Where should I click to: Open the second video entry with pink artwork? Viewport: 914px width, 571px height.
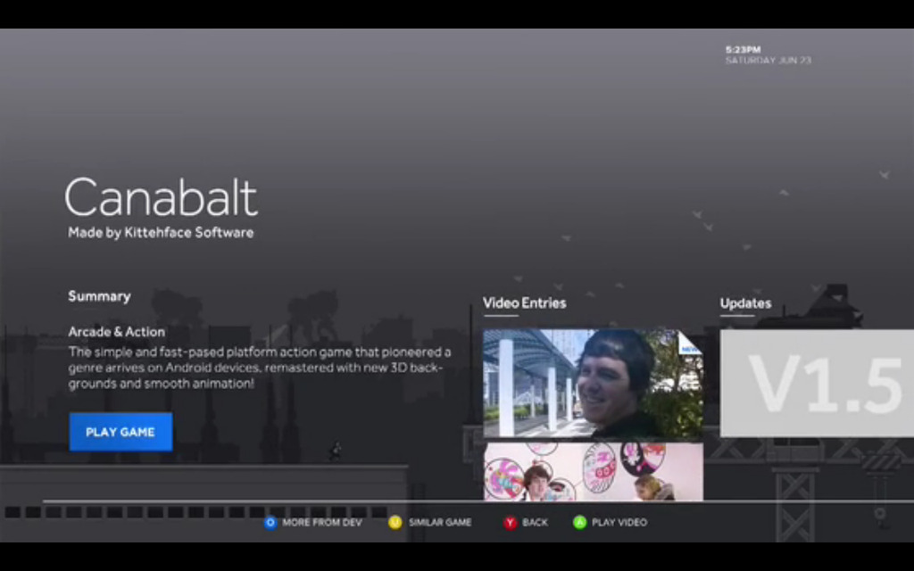593,471
